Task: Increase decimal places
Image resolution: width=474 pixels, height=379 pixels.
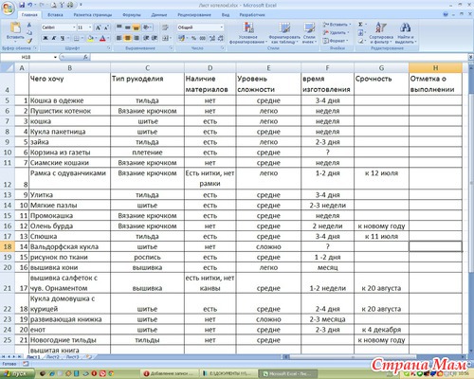Action: (212, 38)
